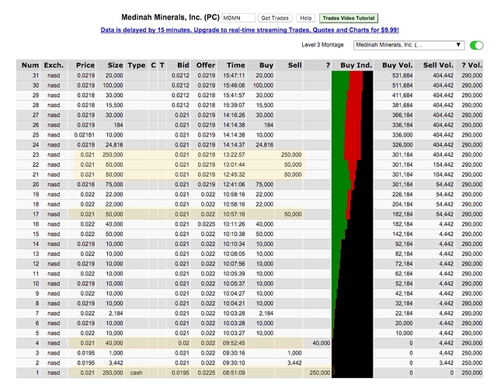Click time 10:08:05 in row 13
Viewport: 501px width, 388px height.
(x=234, y=253)
